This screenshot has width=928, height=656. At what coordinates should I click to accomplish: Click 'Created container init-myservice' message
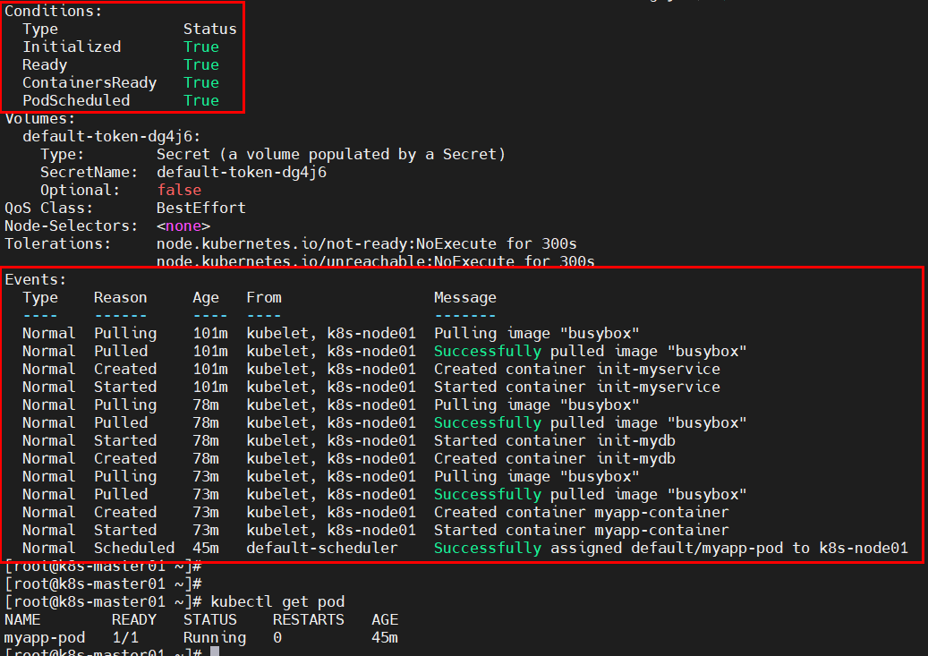coord(577,370)
